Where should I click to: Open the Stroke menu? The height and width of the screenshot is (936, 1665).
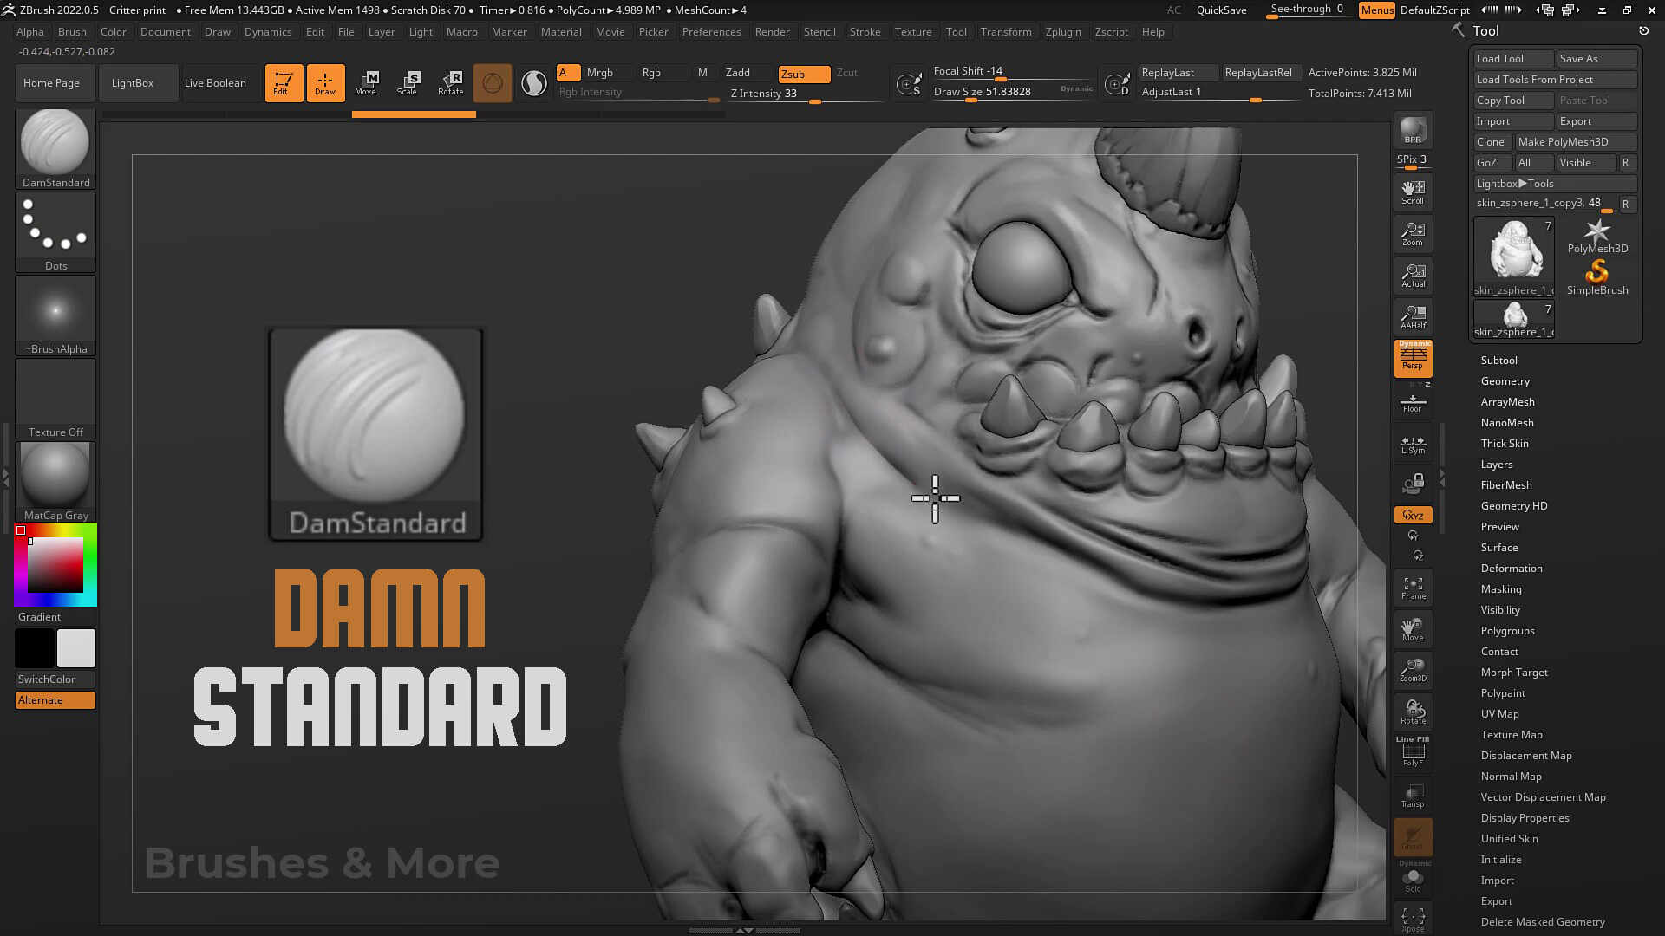click(865, 32)
